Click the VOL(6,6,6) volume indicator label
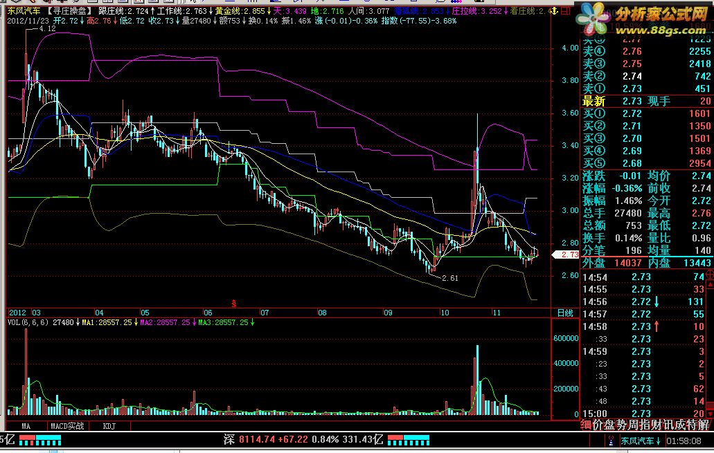Image resolution: width=714 pixels, height=453 pixels. pos(28,322)
